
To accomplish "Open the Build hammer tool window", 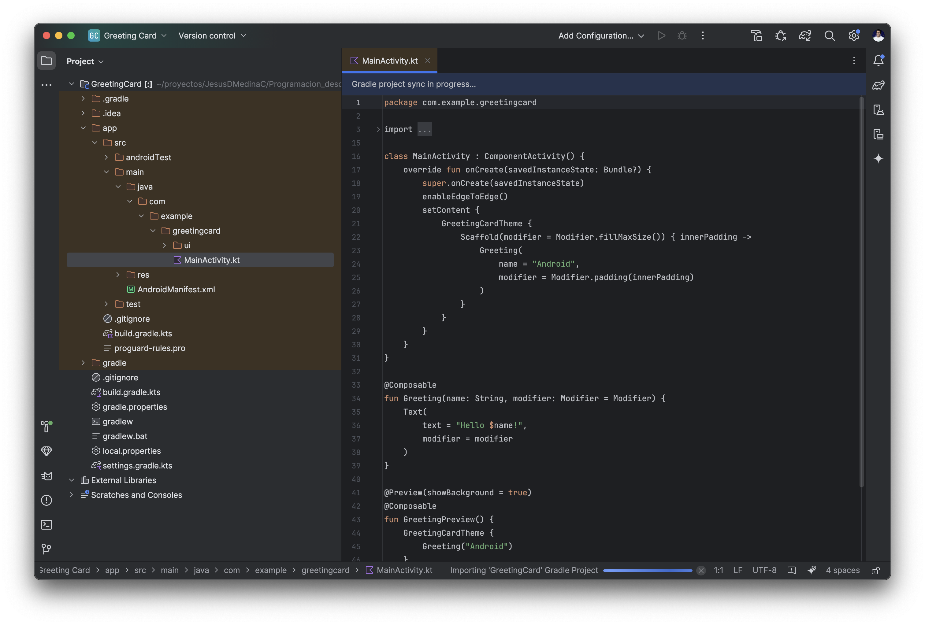I will [46, 427].
